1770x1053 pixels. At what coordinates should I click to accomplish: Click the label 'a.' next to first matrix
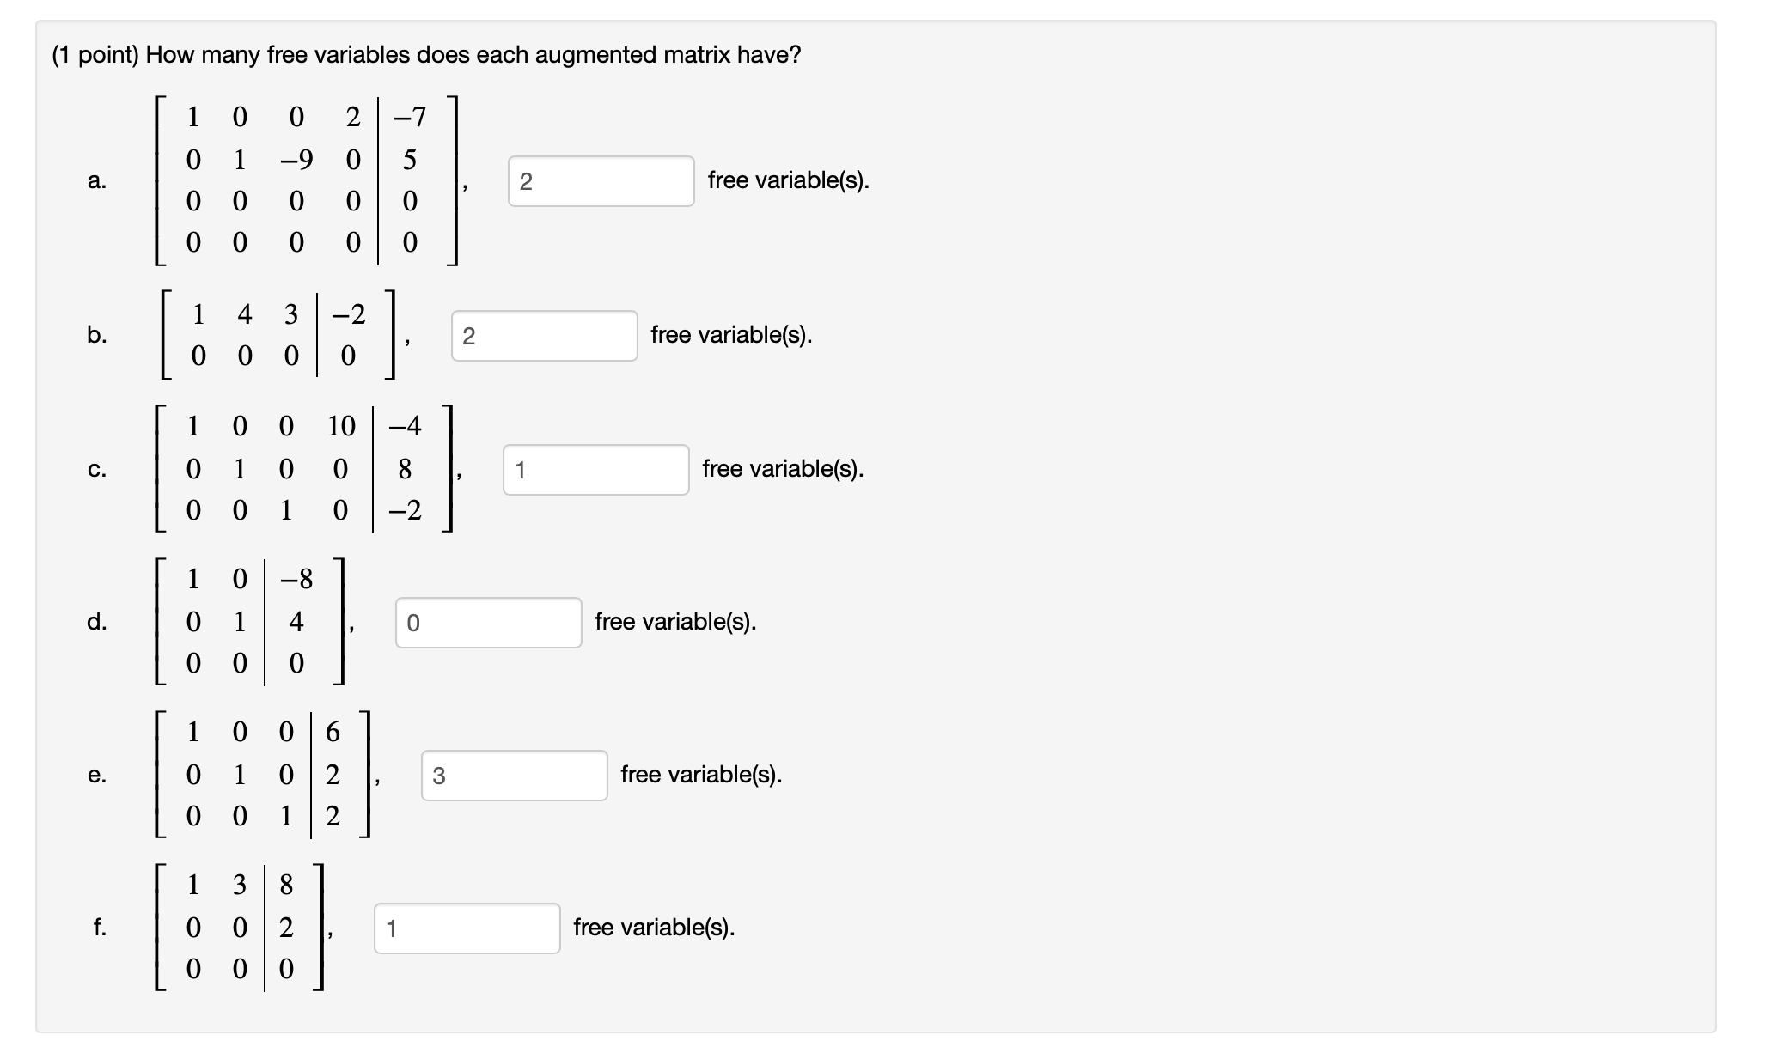[97, 180]
